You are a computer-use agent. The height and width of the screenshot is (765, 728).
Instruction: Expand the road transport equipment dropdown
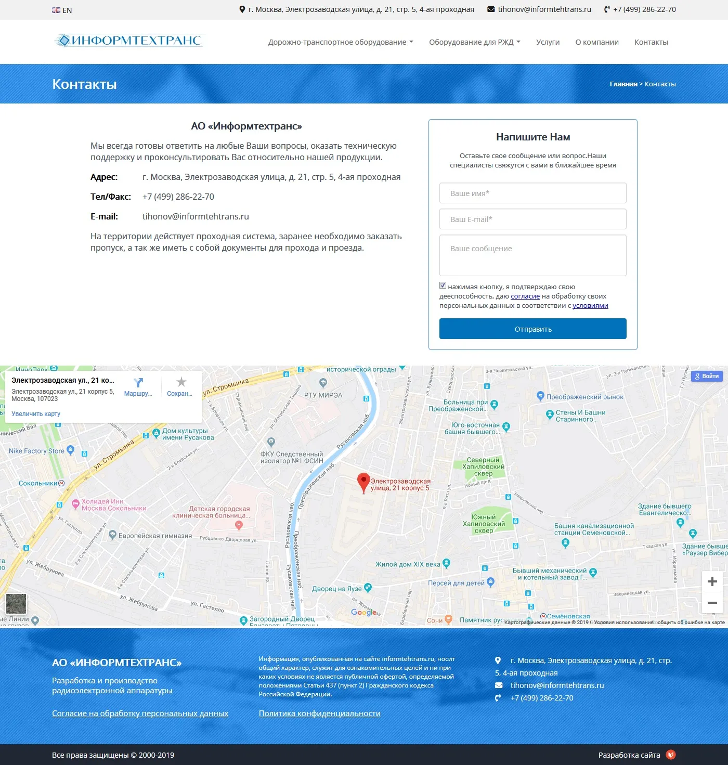[341, 42]
